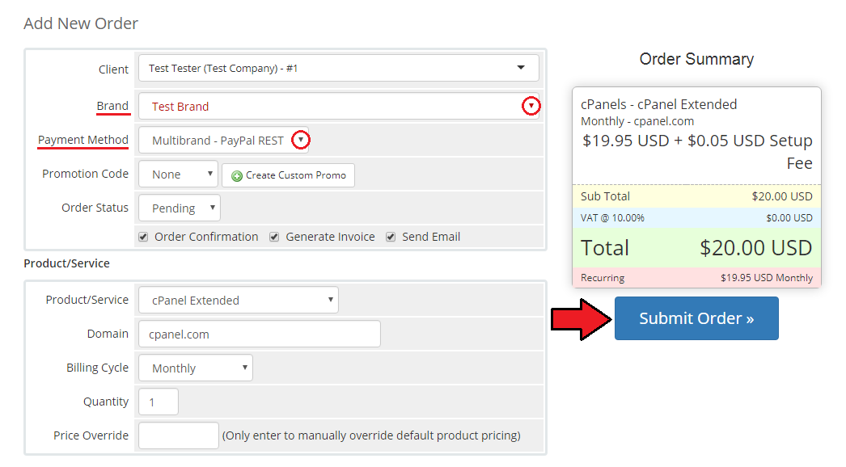Click the Price Override input field
This screenshot has height=467, width=846.
point(179,435)
